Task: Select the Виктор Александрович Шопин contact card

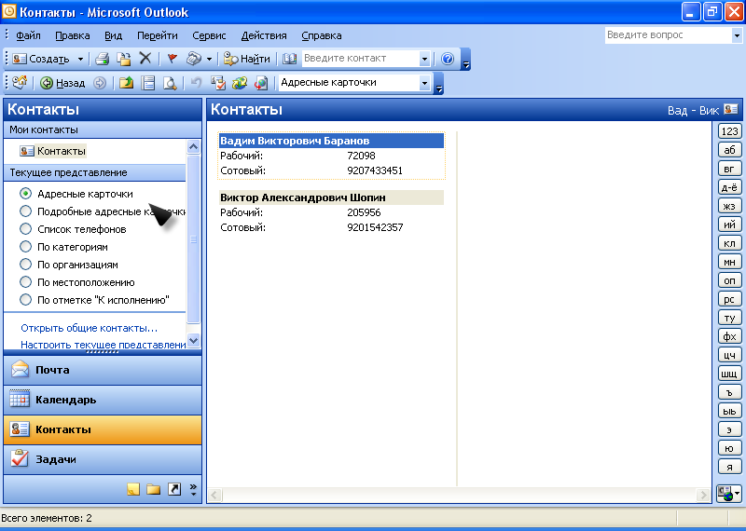Action: [331, 212]
